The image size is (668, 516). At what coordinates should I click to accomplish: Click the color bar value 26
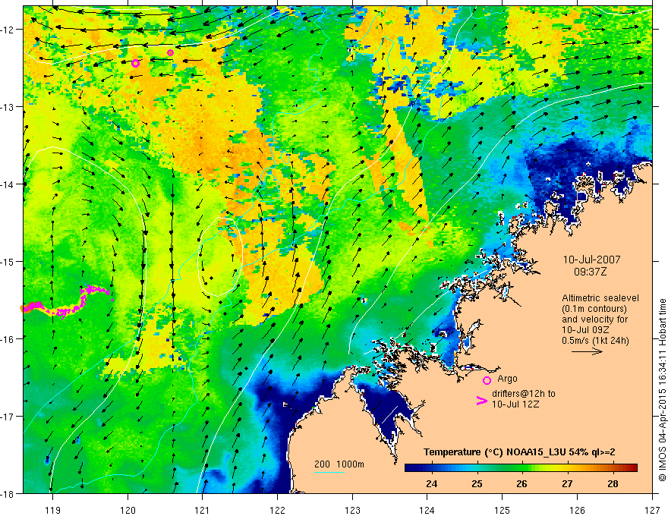click(x=522, y=483)
